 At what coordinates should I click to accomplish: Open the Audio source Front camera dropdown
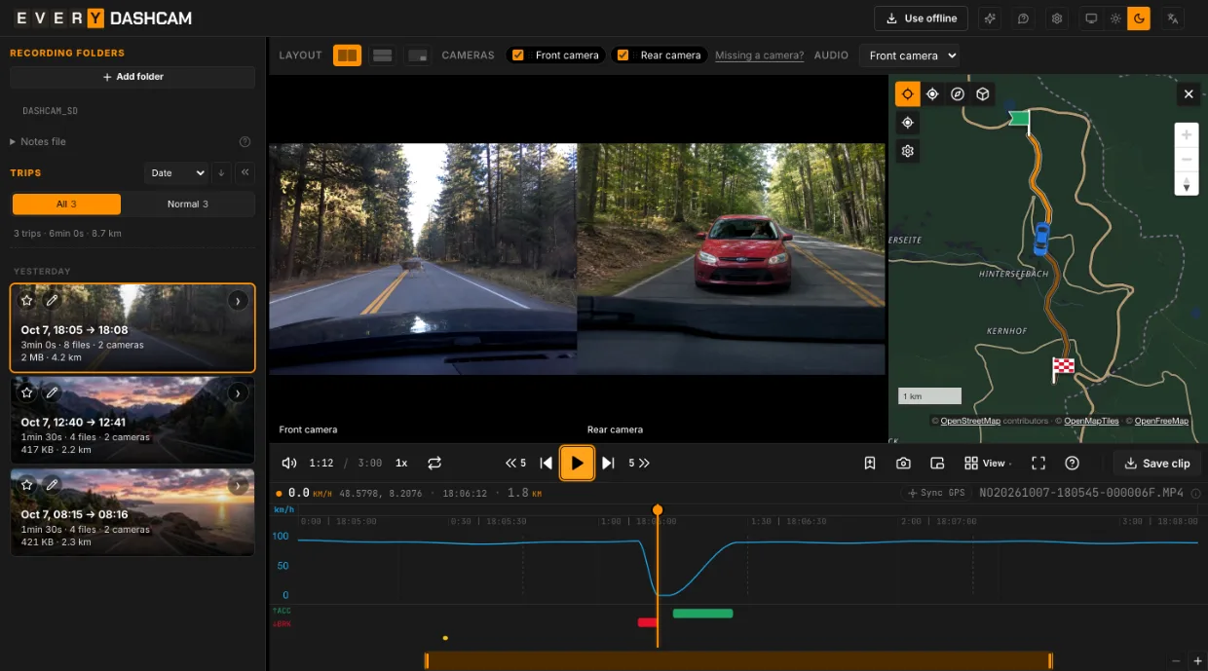click(909, 56)
